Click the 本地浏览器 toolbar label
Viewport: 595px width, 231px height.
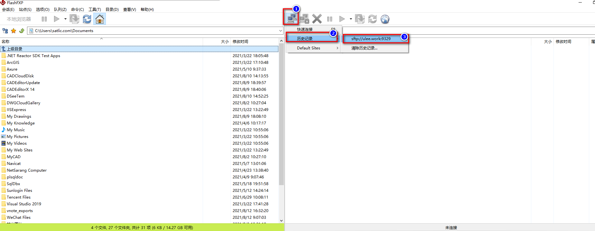(x=19, y=19)
